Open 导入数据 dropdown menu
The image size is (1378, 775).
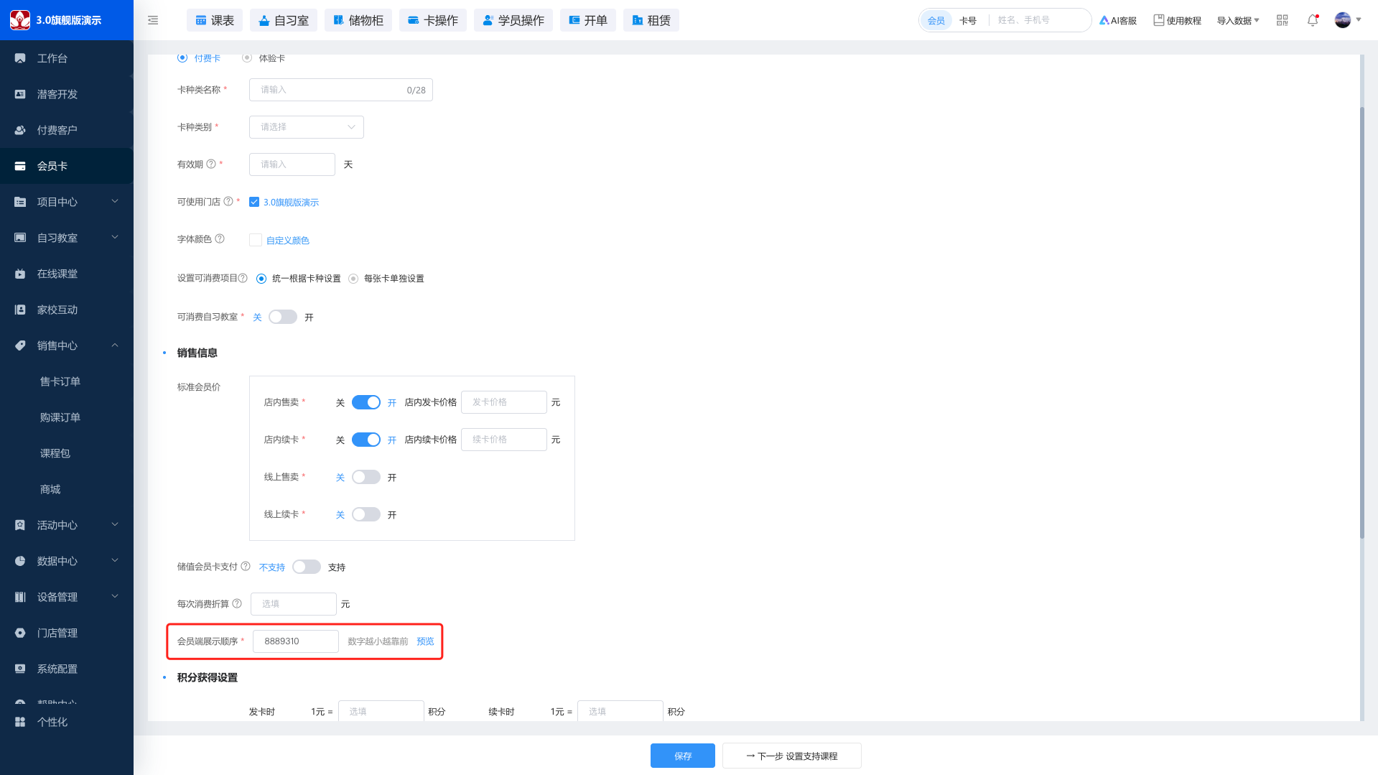point(1237,20)
